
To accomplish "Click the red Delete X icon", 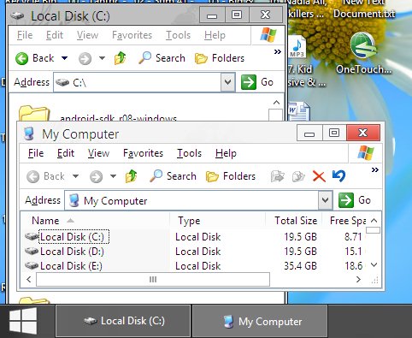I will point(319,176).
